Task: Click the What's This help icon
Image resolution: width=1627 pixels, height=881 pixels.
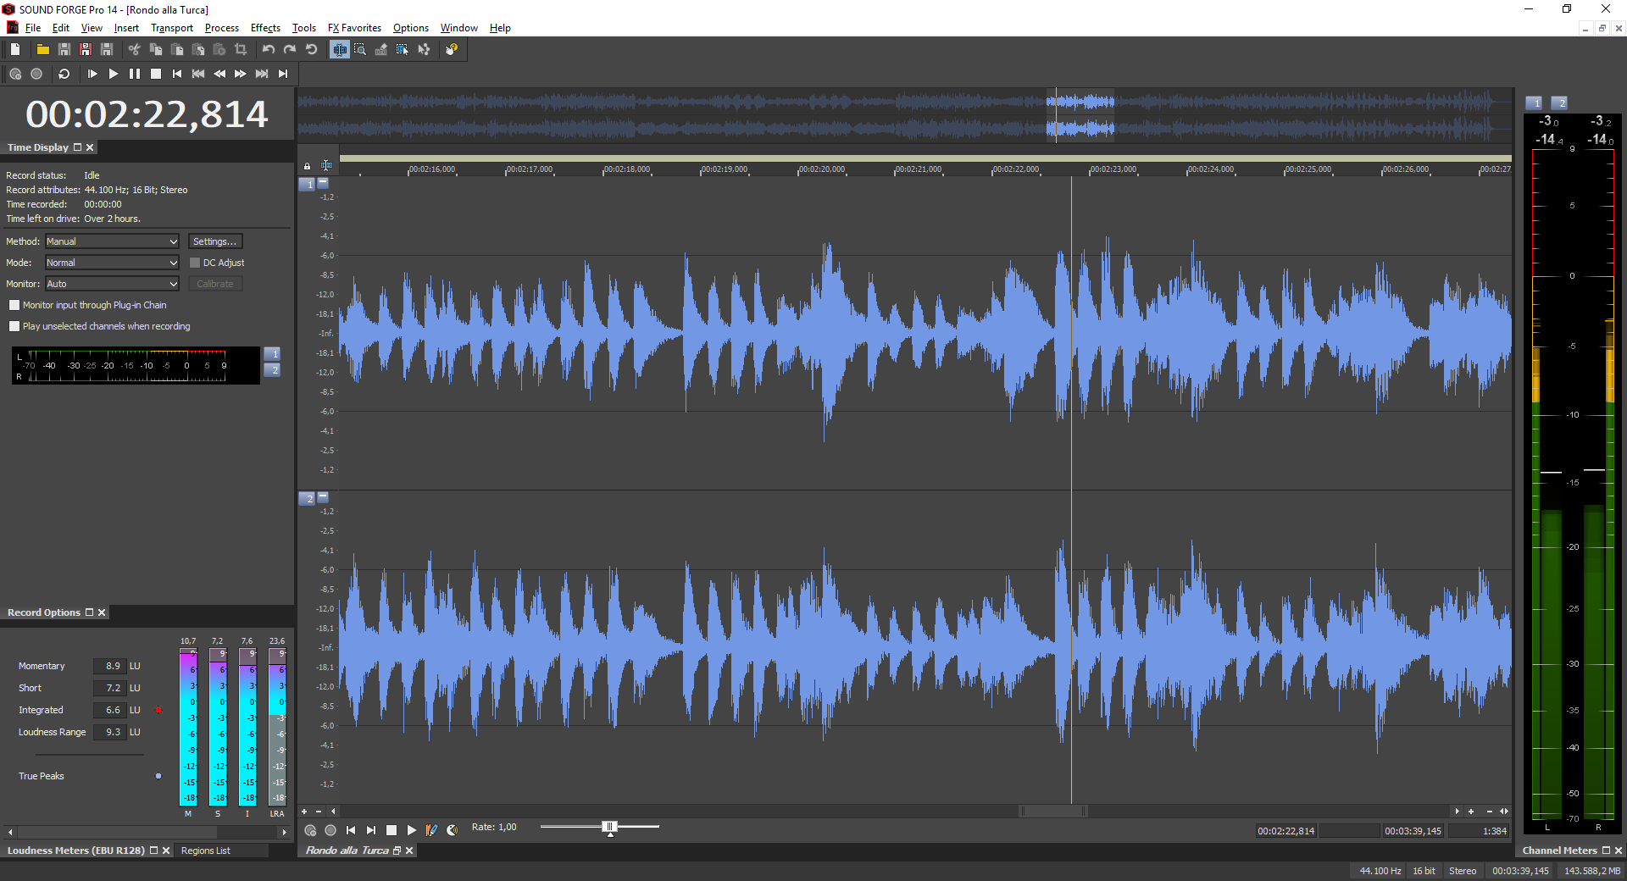Action: 452,50
